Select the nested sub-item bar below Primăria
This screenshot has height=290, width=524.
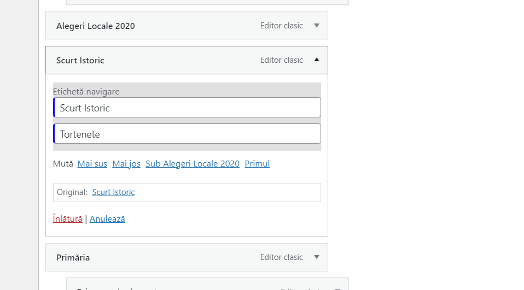pyautogui.click(x=207, y=284)
